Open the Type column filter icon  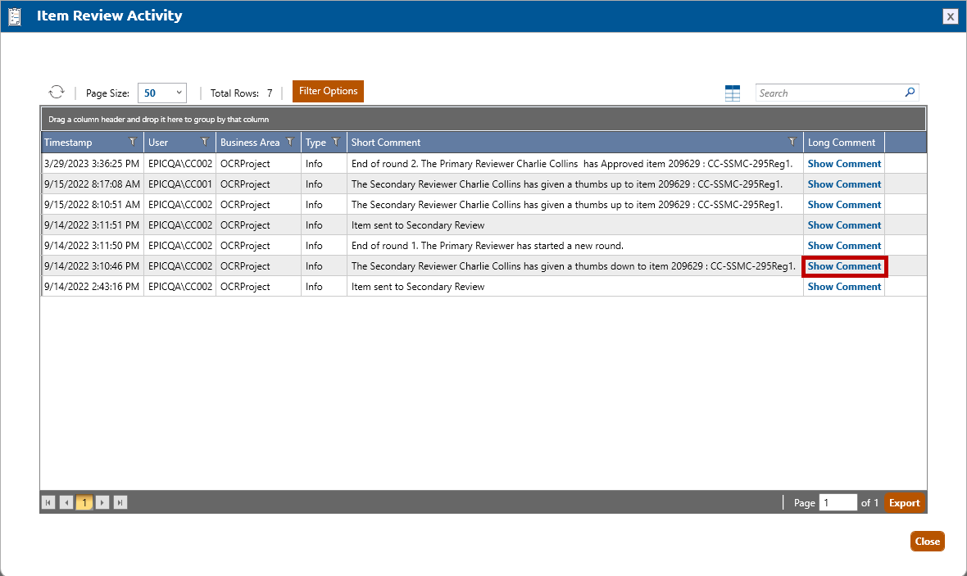[x=336, y=142]
